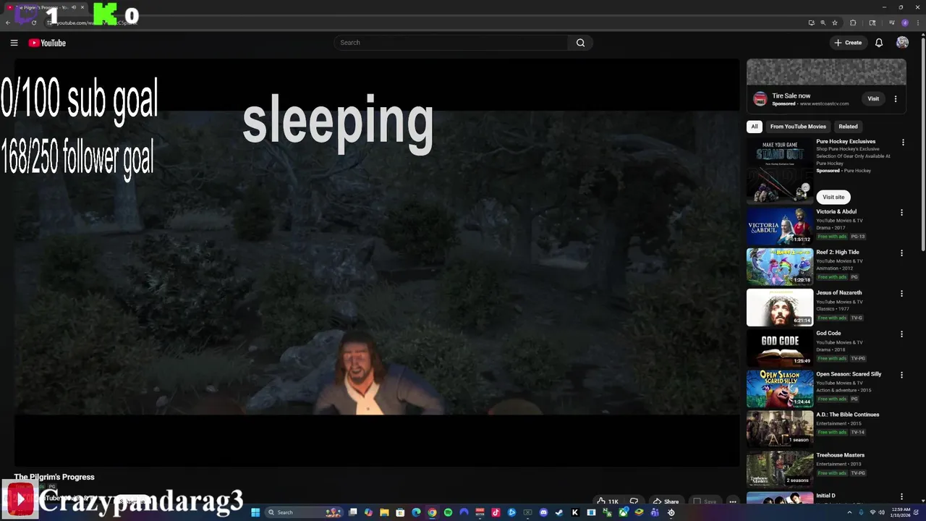
Task: Open more options for Open Season: Scared Silly
Action: point(901,375)
